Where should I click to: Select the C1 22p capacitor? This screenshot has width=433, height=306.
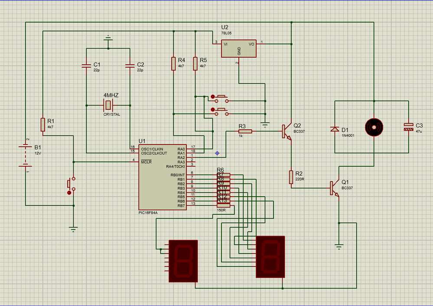pos(86,66)
